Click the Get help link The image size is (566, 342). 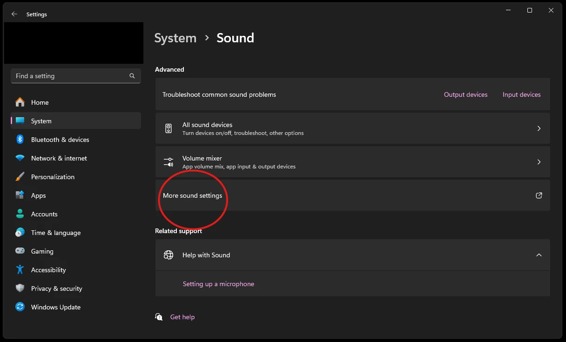click(182, 317)
